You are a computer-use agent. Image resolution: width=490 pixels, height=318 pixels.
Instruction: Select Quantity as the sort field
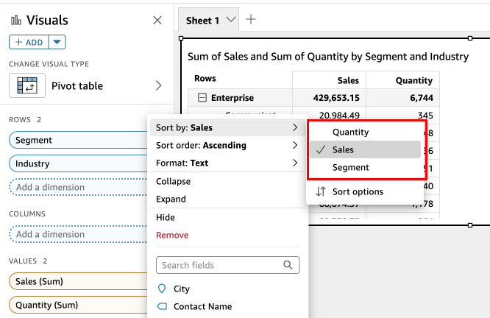coord(350,132)
